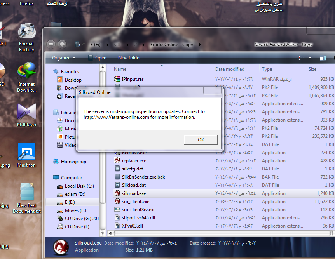Open the Arabic control panel desktop shortcut
Screen dimensions: 335x259
click(57, 3)
